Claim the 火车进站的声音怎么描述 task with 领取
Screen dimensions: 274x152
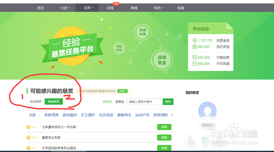[x=164, y=148]
